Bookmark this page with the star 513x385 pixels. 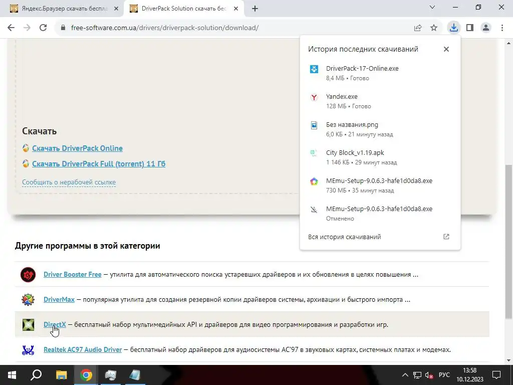point(434,28)
